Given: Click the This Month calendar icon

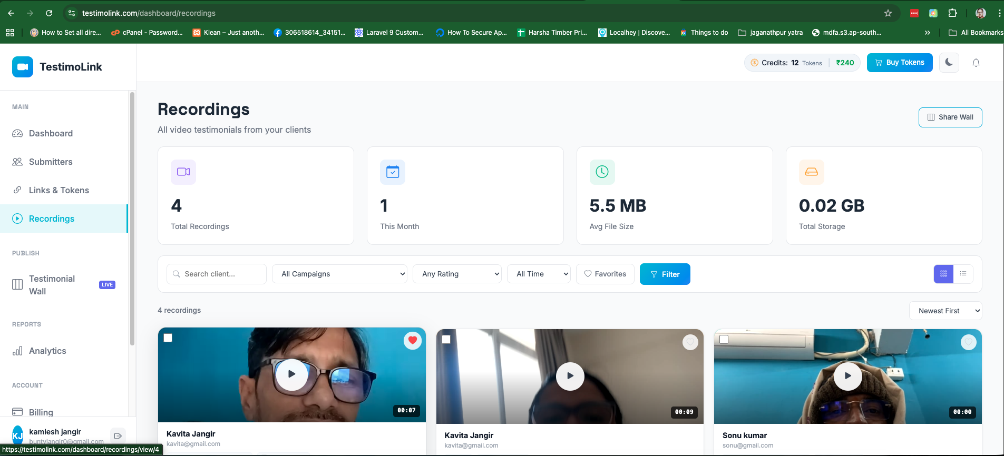Looking at the screenshot, I should point(393,172).
